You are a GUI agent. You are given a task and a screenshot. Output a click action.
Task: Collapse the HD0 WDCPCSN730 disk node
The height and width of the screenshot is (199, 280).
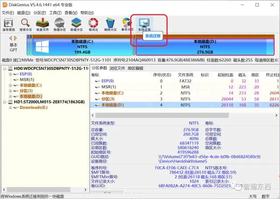click(x=5, y=69)
